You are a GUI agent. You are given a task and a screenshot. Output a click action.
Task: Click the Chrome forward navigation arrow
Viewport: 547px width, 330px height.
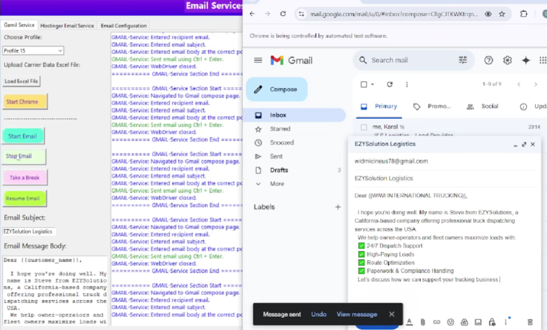(267, 14)
